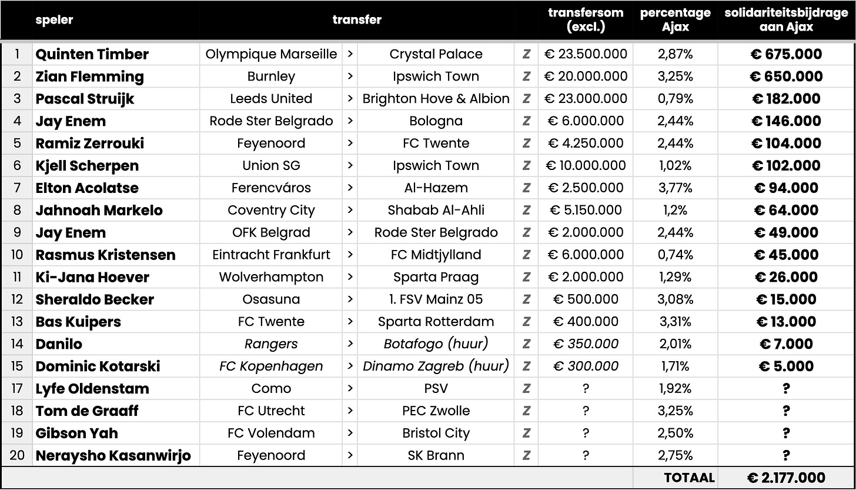The height and width of the screenshot is (490, 856).
Task: Click the arrow between Burnley and Ipswich Town
Action: pyautogui.click(x=350, y=76)
